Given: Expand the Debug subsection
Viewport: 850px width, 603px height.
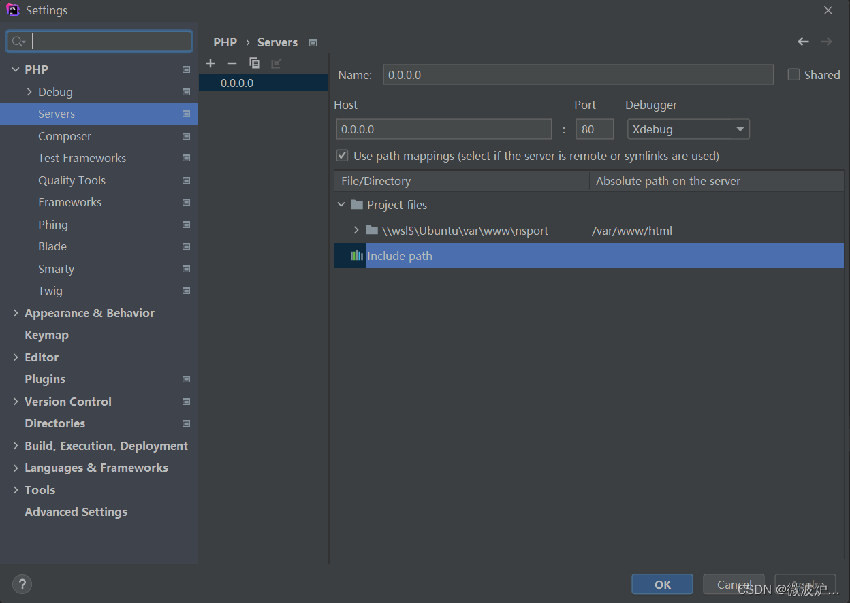Looking at the screenshot, I should 29,92.
